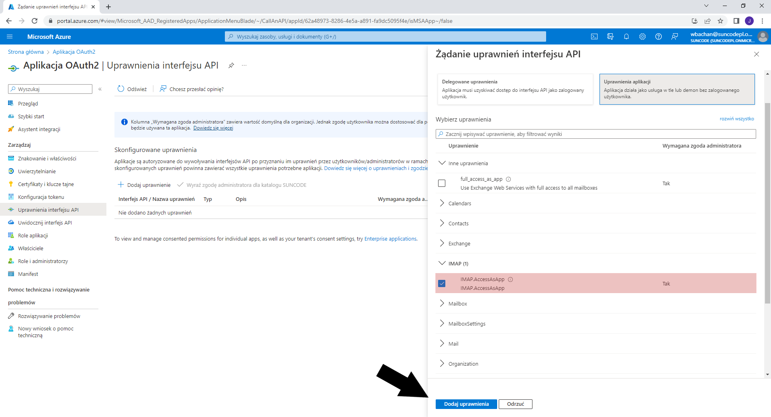Click the Dodaj uprawnienia button

pos(466,404)
